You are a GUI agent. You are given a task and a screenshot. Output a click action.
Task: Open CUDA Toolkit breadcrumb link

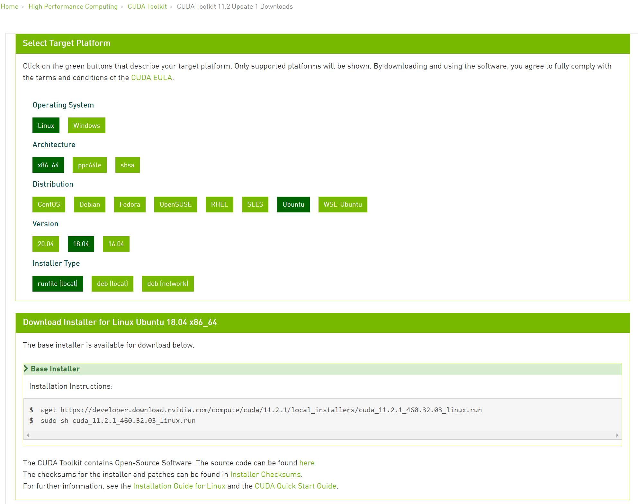click(x=147, y=6)
